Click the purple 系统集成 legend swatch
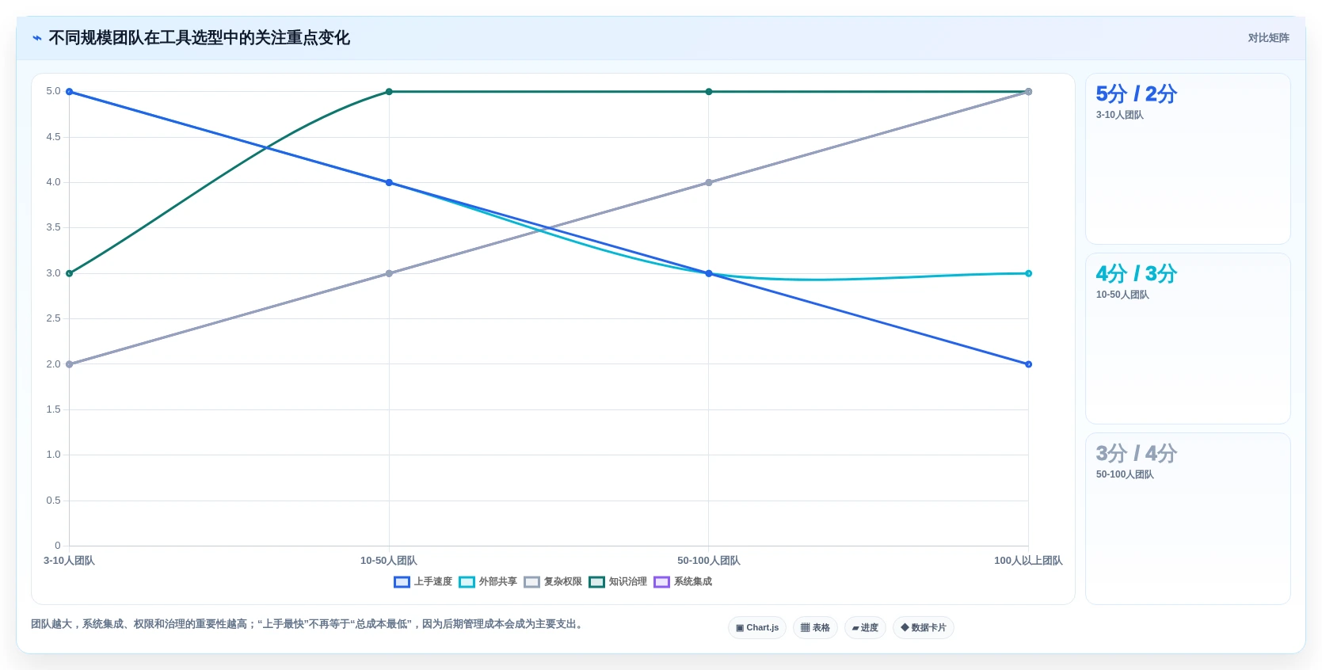1322x670 pixels. coord(661,582)
